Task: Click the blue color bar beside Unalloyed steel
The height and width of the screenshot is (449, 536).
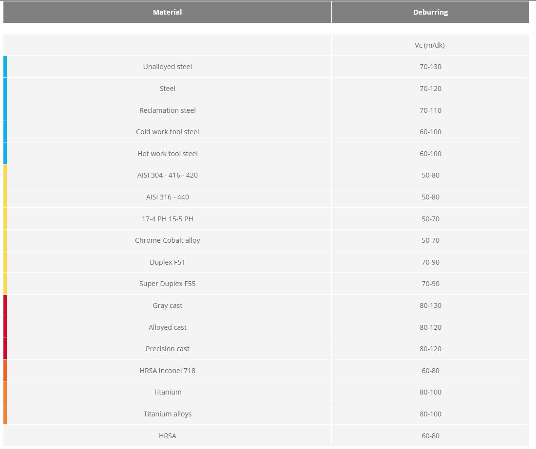Action: [5, 67]
